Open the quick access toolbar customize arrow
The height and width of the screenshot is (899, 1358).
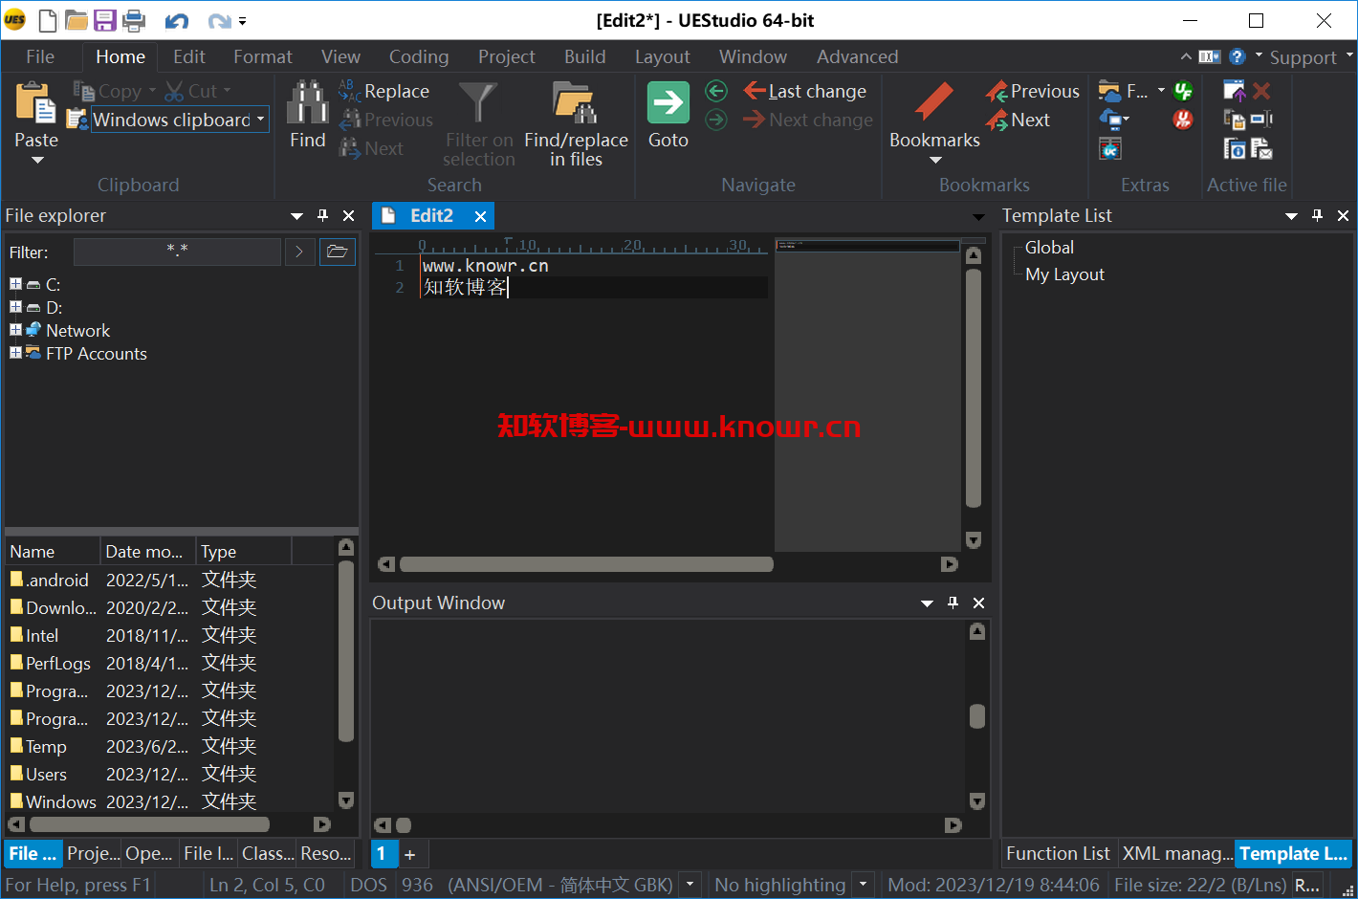pos(242,20)
